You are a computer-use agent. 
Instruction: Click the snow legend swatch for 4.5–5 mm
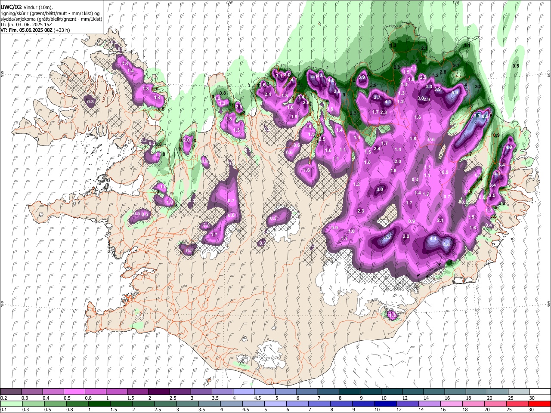(264, 391)
